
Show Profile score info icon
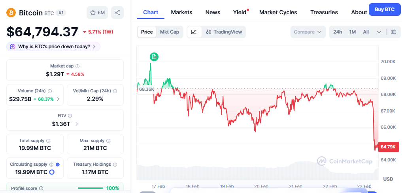(x=41, y=188)
